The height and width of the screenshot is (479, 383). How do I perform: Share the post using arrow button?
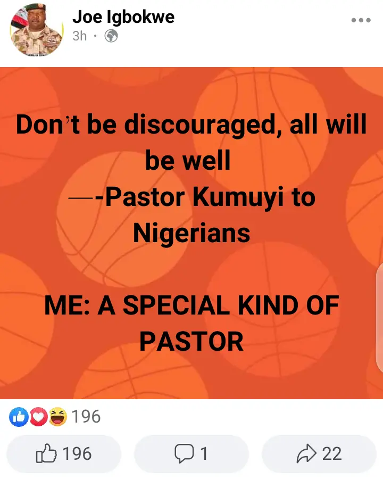click(x=319, y=453)
